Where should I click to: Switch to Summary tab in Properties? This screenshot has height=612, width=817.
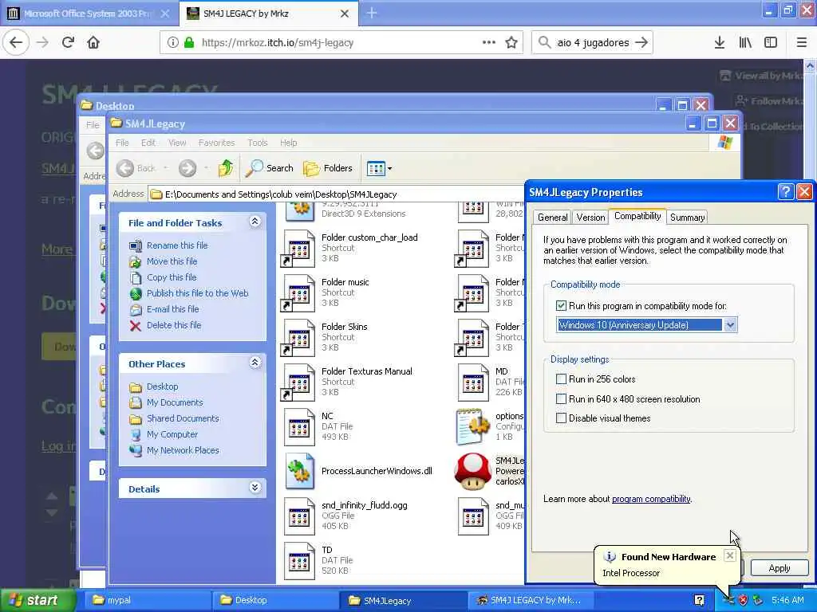(x=687, y=218)
